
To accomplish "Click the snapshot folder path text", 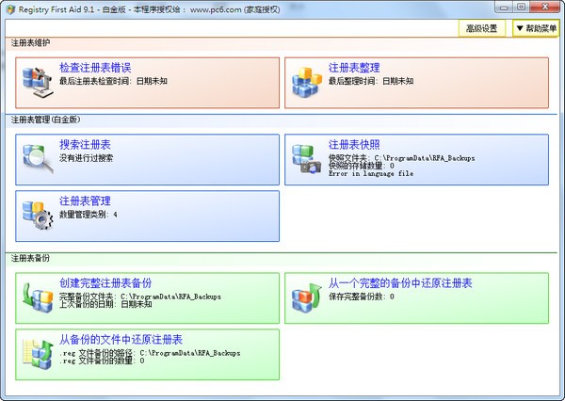I will [401, 158].
